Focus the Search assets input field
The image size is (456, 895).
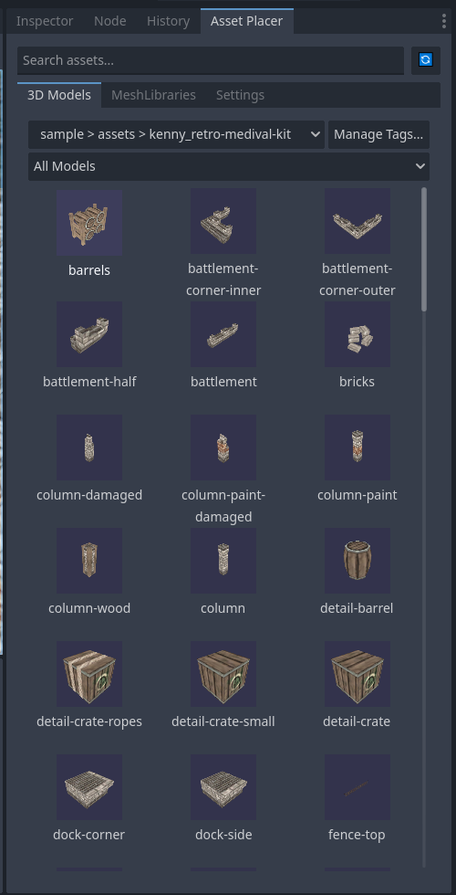tap(211, 60)
